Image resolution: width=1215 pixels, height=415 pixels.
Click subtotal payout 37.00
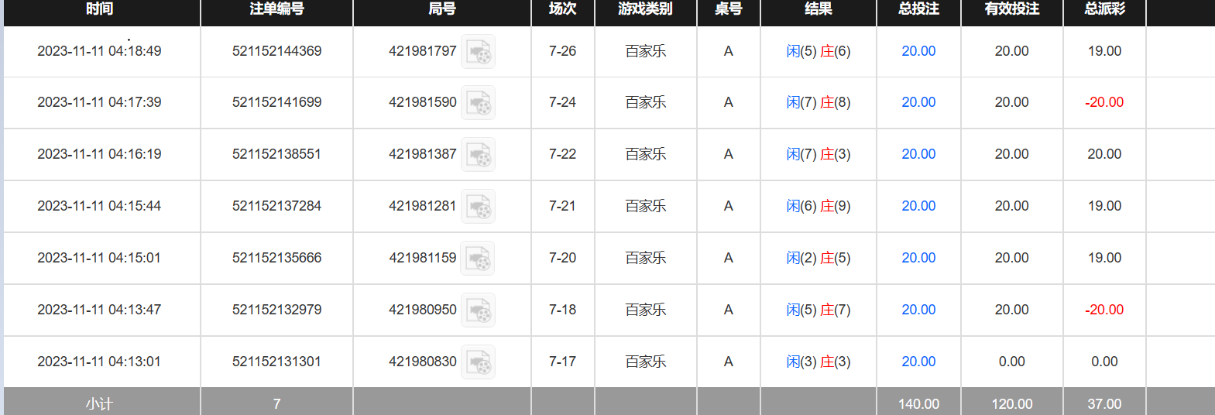1104,404
